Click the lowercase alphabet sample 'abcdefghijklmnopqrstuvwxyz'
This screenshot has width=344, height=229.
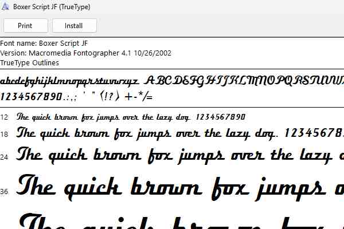[x=69, y=81]
